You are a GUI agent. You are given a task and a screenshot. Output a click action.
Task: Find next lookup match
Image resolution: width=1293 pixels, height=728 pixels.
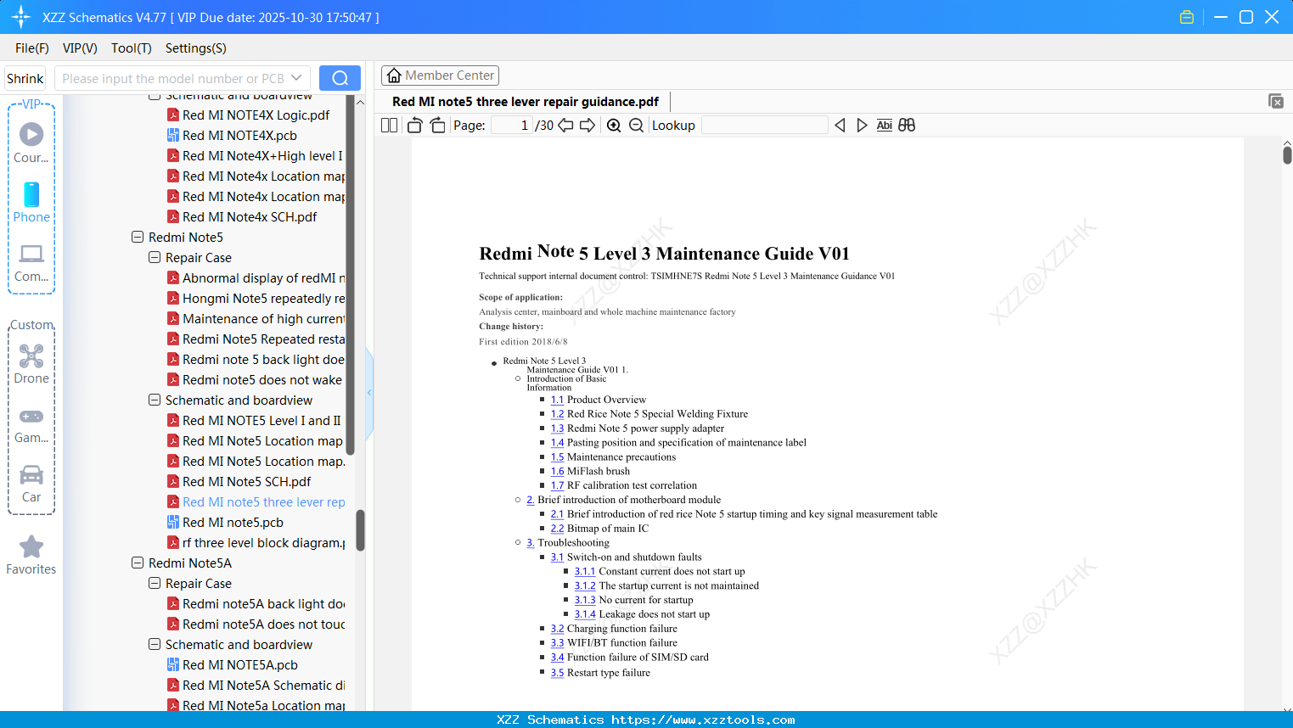click(x=862, y=126)
